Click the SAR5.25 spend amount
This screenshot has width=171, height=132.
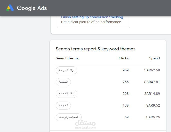click(x=153, y=117)
